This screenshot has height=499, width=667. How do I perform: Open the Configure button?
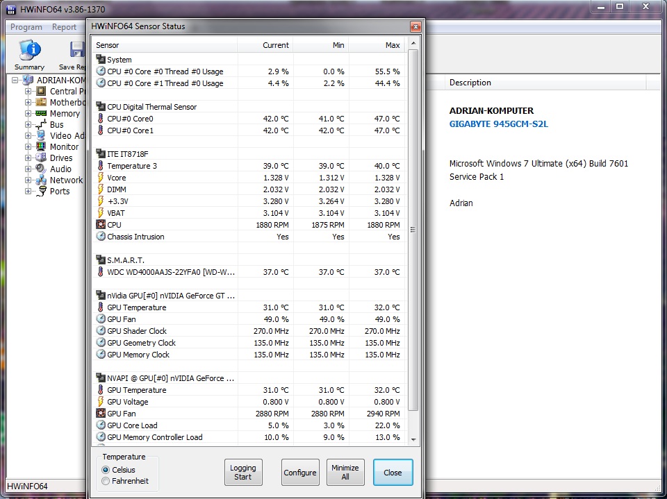point(300,472)
